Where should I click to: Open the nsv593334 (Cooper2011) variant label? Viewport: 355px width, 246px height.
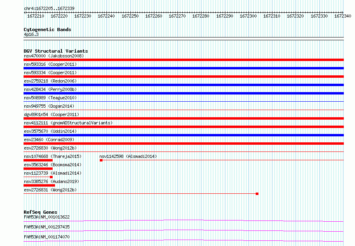(x=50, y=73)
